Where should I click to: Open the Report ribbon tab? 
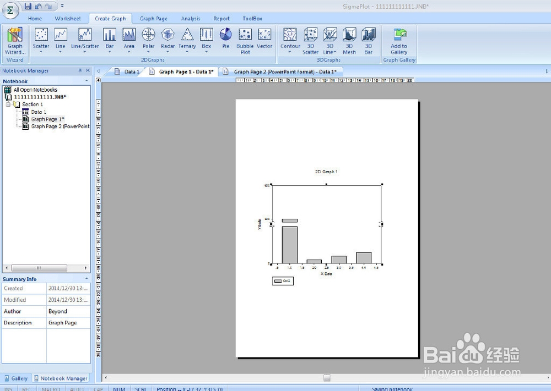222,19
